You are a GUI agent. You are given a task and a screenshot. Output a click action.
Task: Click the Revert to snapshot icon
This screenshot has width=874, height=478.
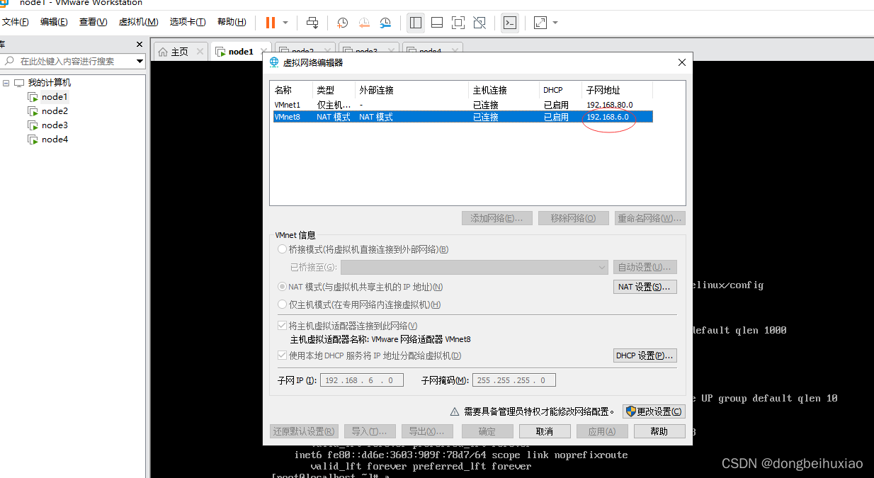pos(364,23)
